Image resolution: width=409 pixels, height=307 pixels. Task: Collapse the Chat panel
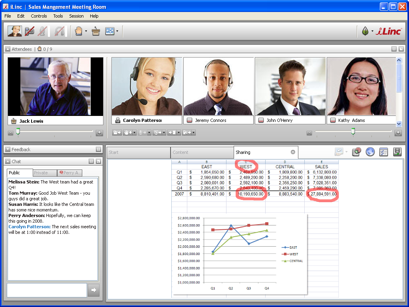click(x=8, y=161)
